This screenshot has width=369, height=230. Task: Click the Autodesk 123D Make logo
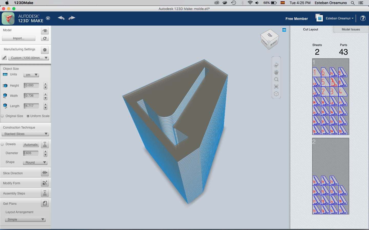click(x=8, y=18)
